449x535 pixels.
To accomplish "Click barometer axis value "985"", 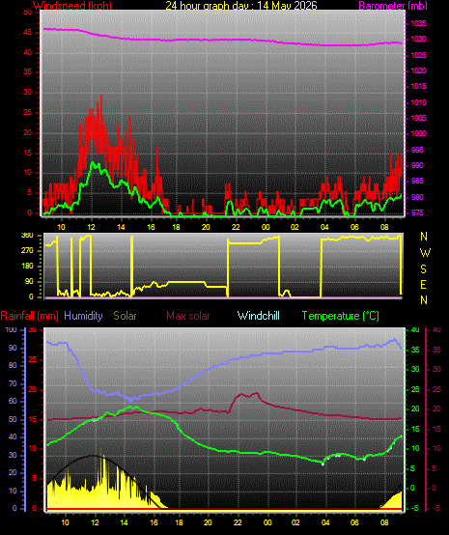I will click(x=417, y=181).
